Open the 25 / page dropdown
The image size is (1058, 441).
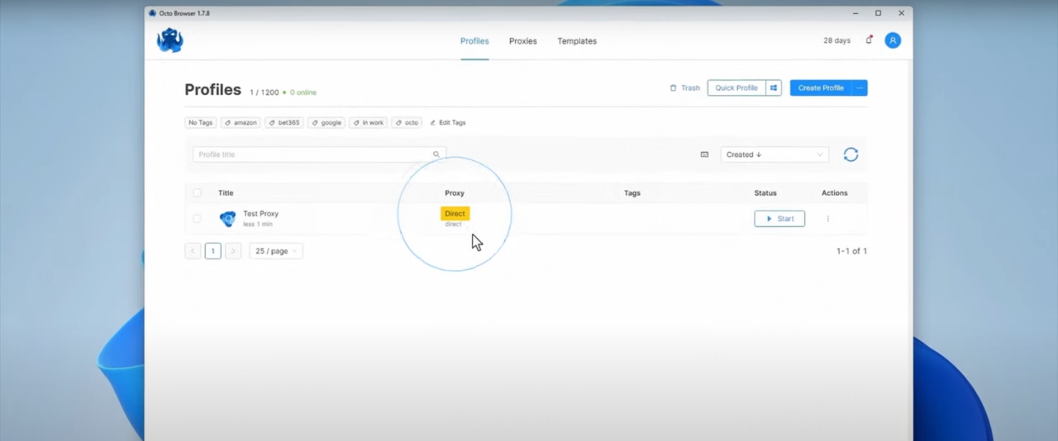click(276, 251)
